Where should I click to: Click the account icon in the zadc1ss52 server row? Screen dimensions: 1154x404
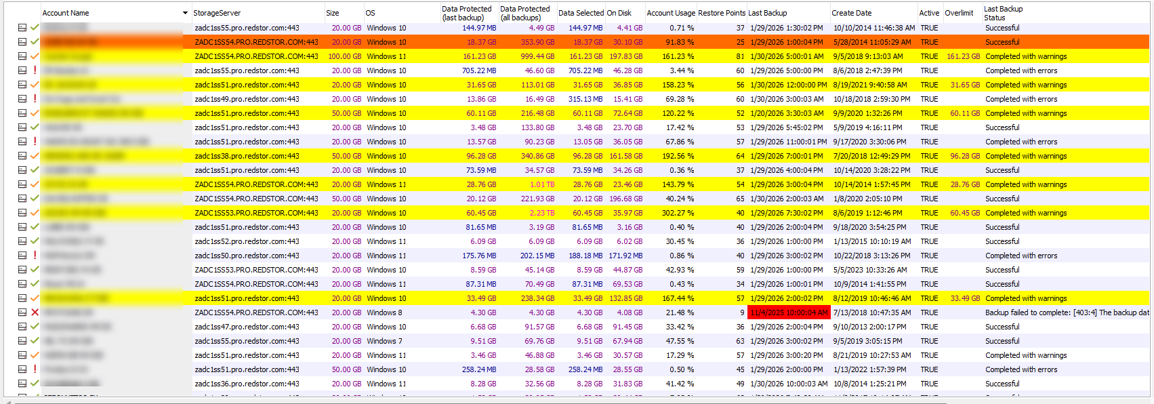[x=22, y=241]
